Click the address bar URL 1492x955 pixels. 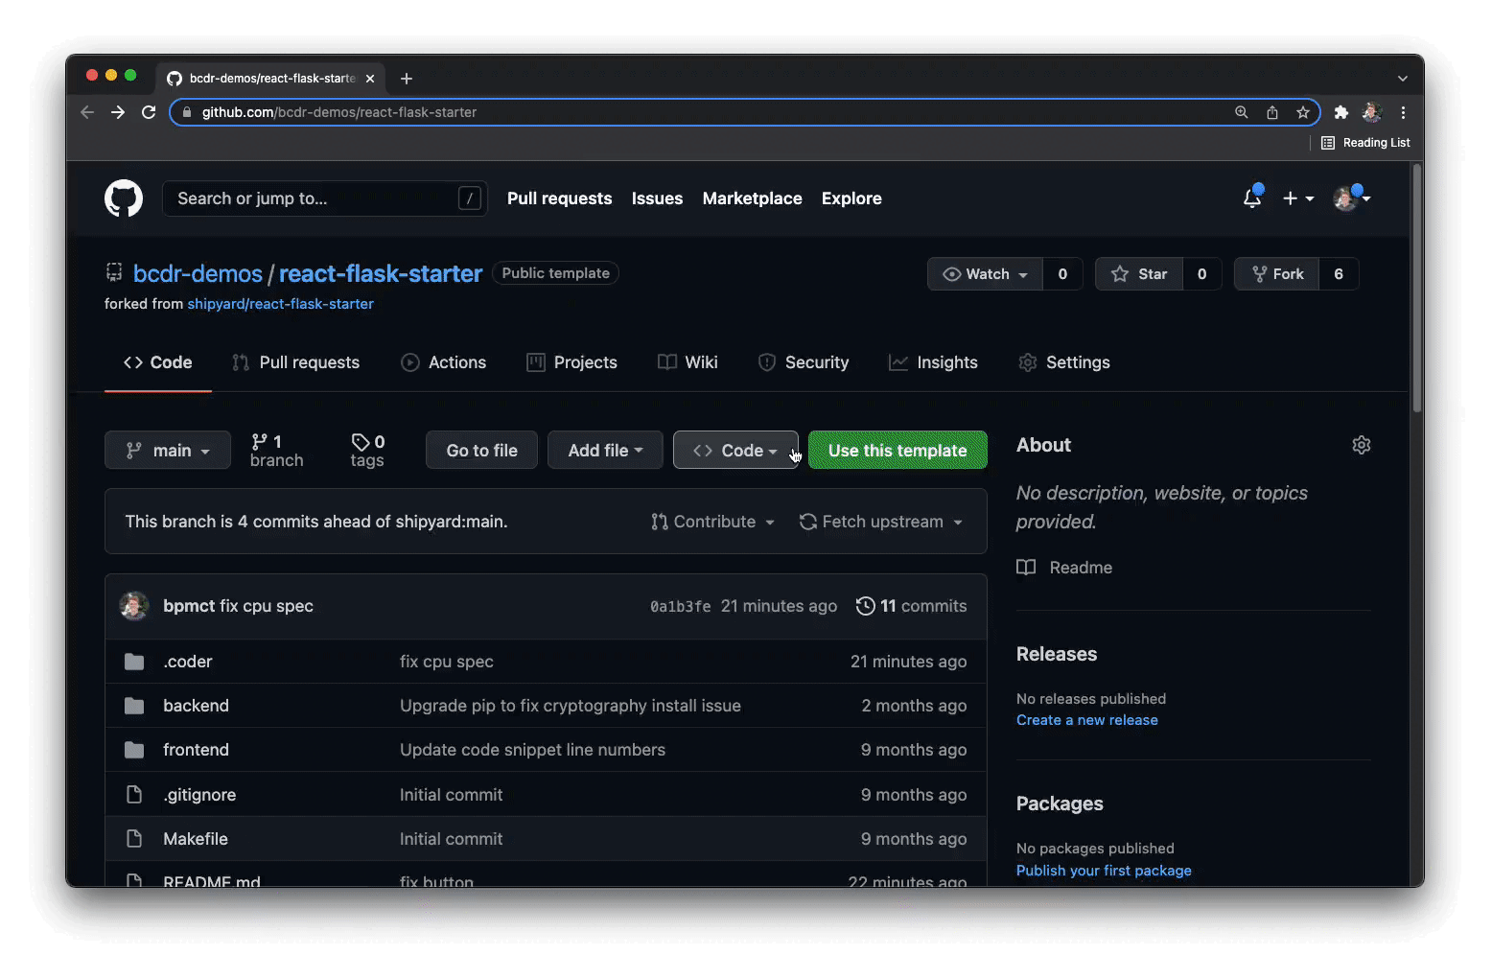(339, 112)
